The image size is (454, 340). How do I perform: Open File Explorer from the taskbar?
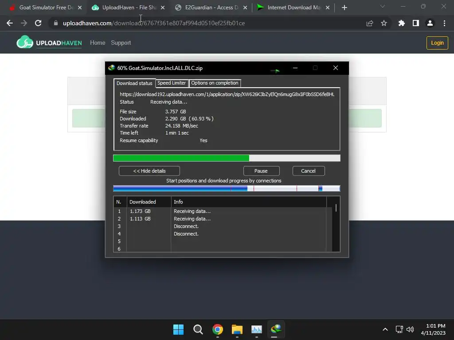click(x=237, y=329)
